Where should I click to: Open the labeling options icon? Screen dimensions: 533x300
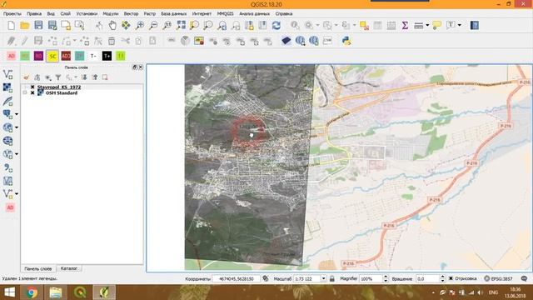(172, 41)
